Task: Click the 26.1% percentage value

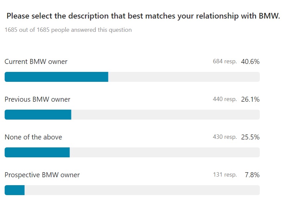Action: click(250, 99)
